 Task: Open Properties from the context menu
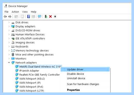pos(85,90)
